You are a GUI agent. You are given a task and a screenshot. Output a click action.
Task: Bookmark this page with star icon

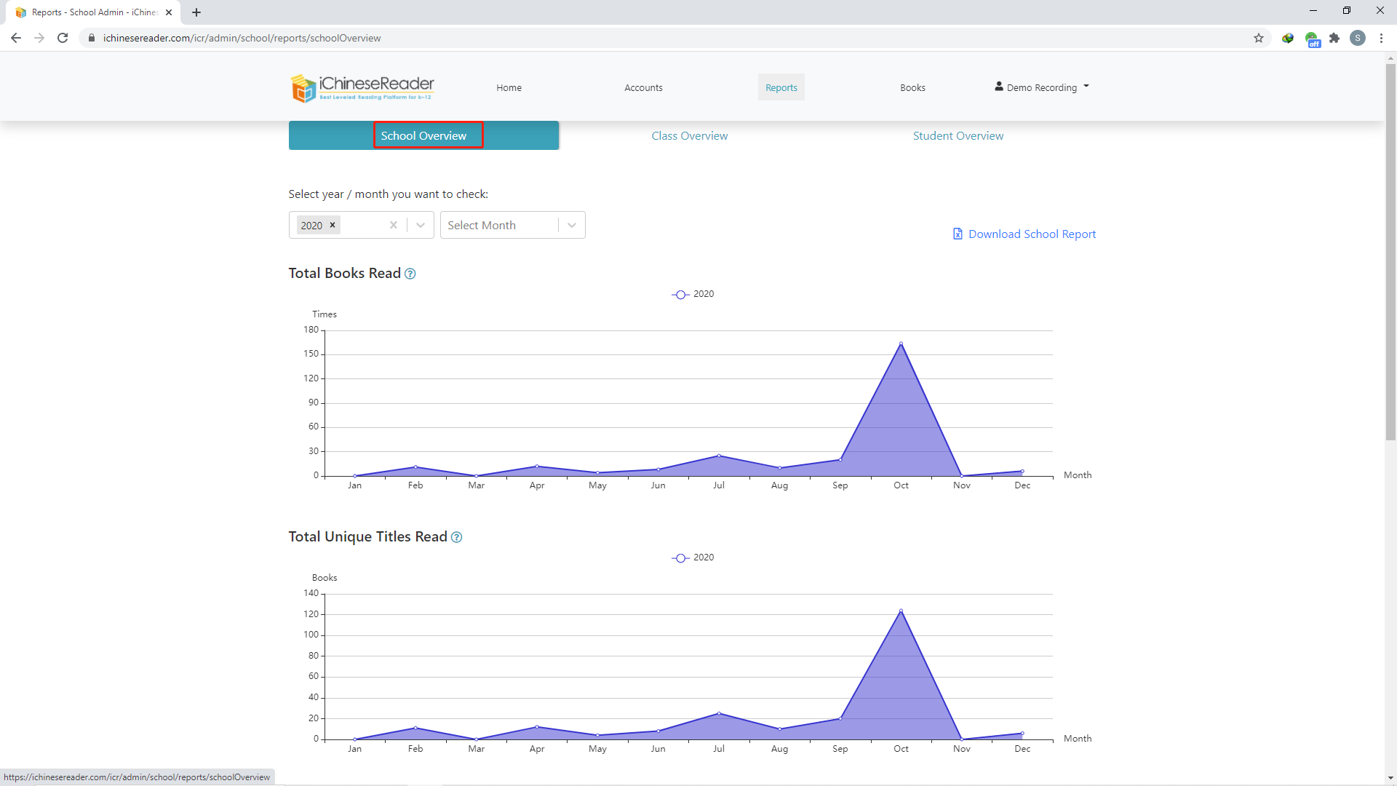[1259, 38]
